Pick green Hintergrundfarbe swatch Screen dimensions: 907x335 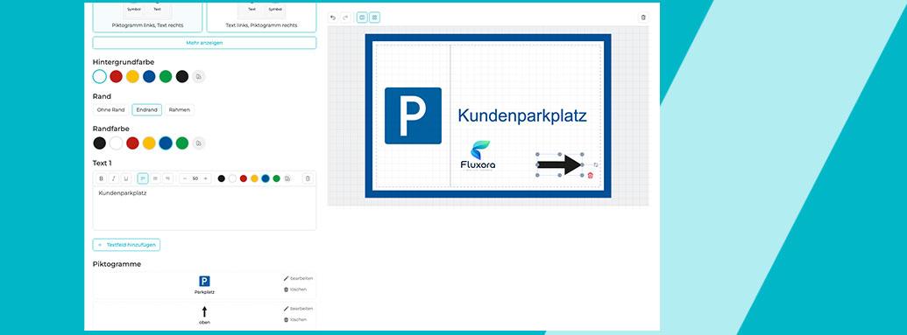[x=166, y=76]
